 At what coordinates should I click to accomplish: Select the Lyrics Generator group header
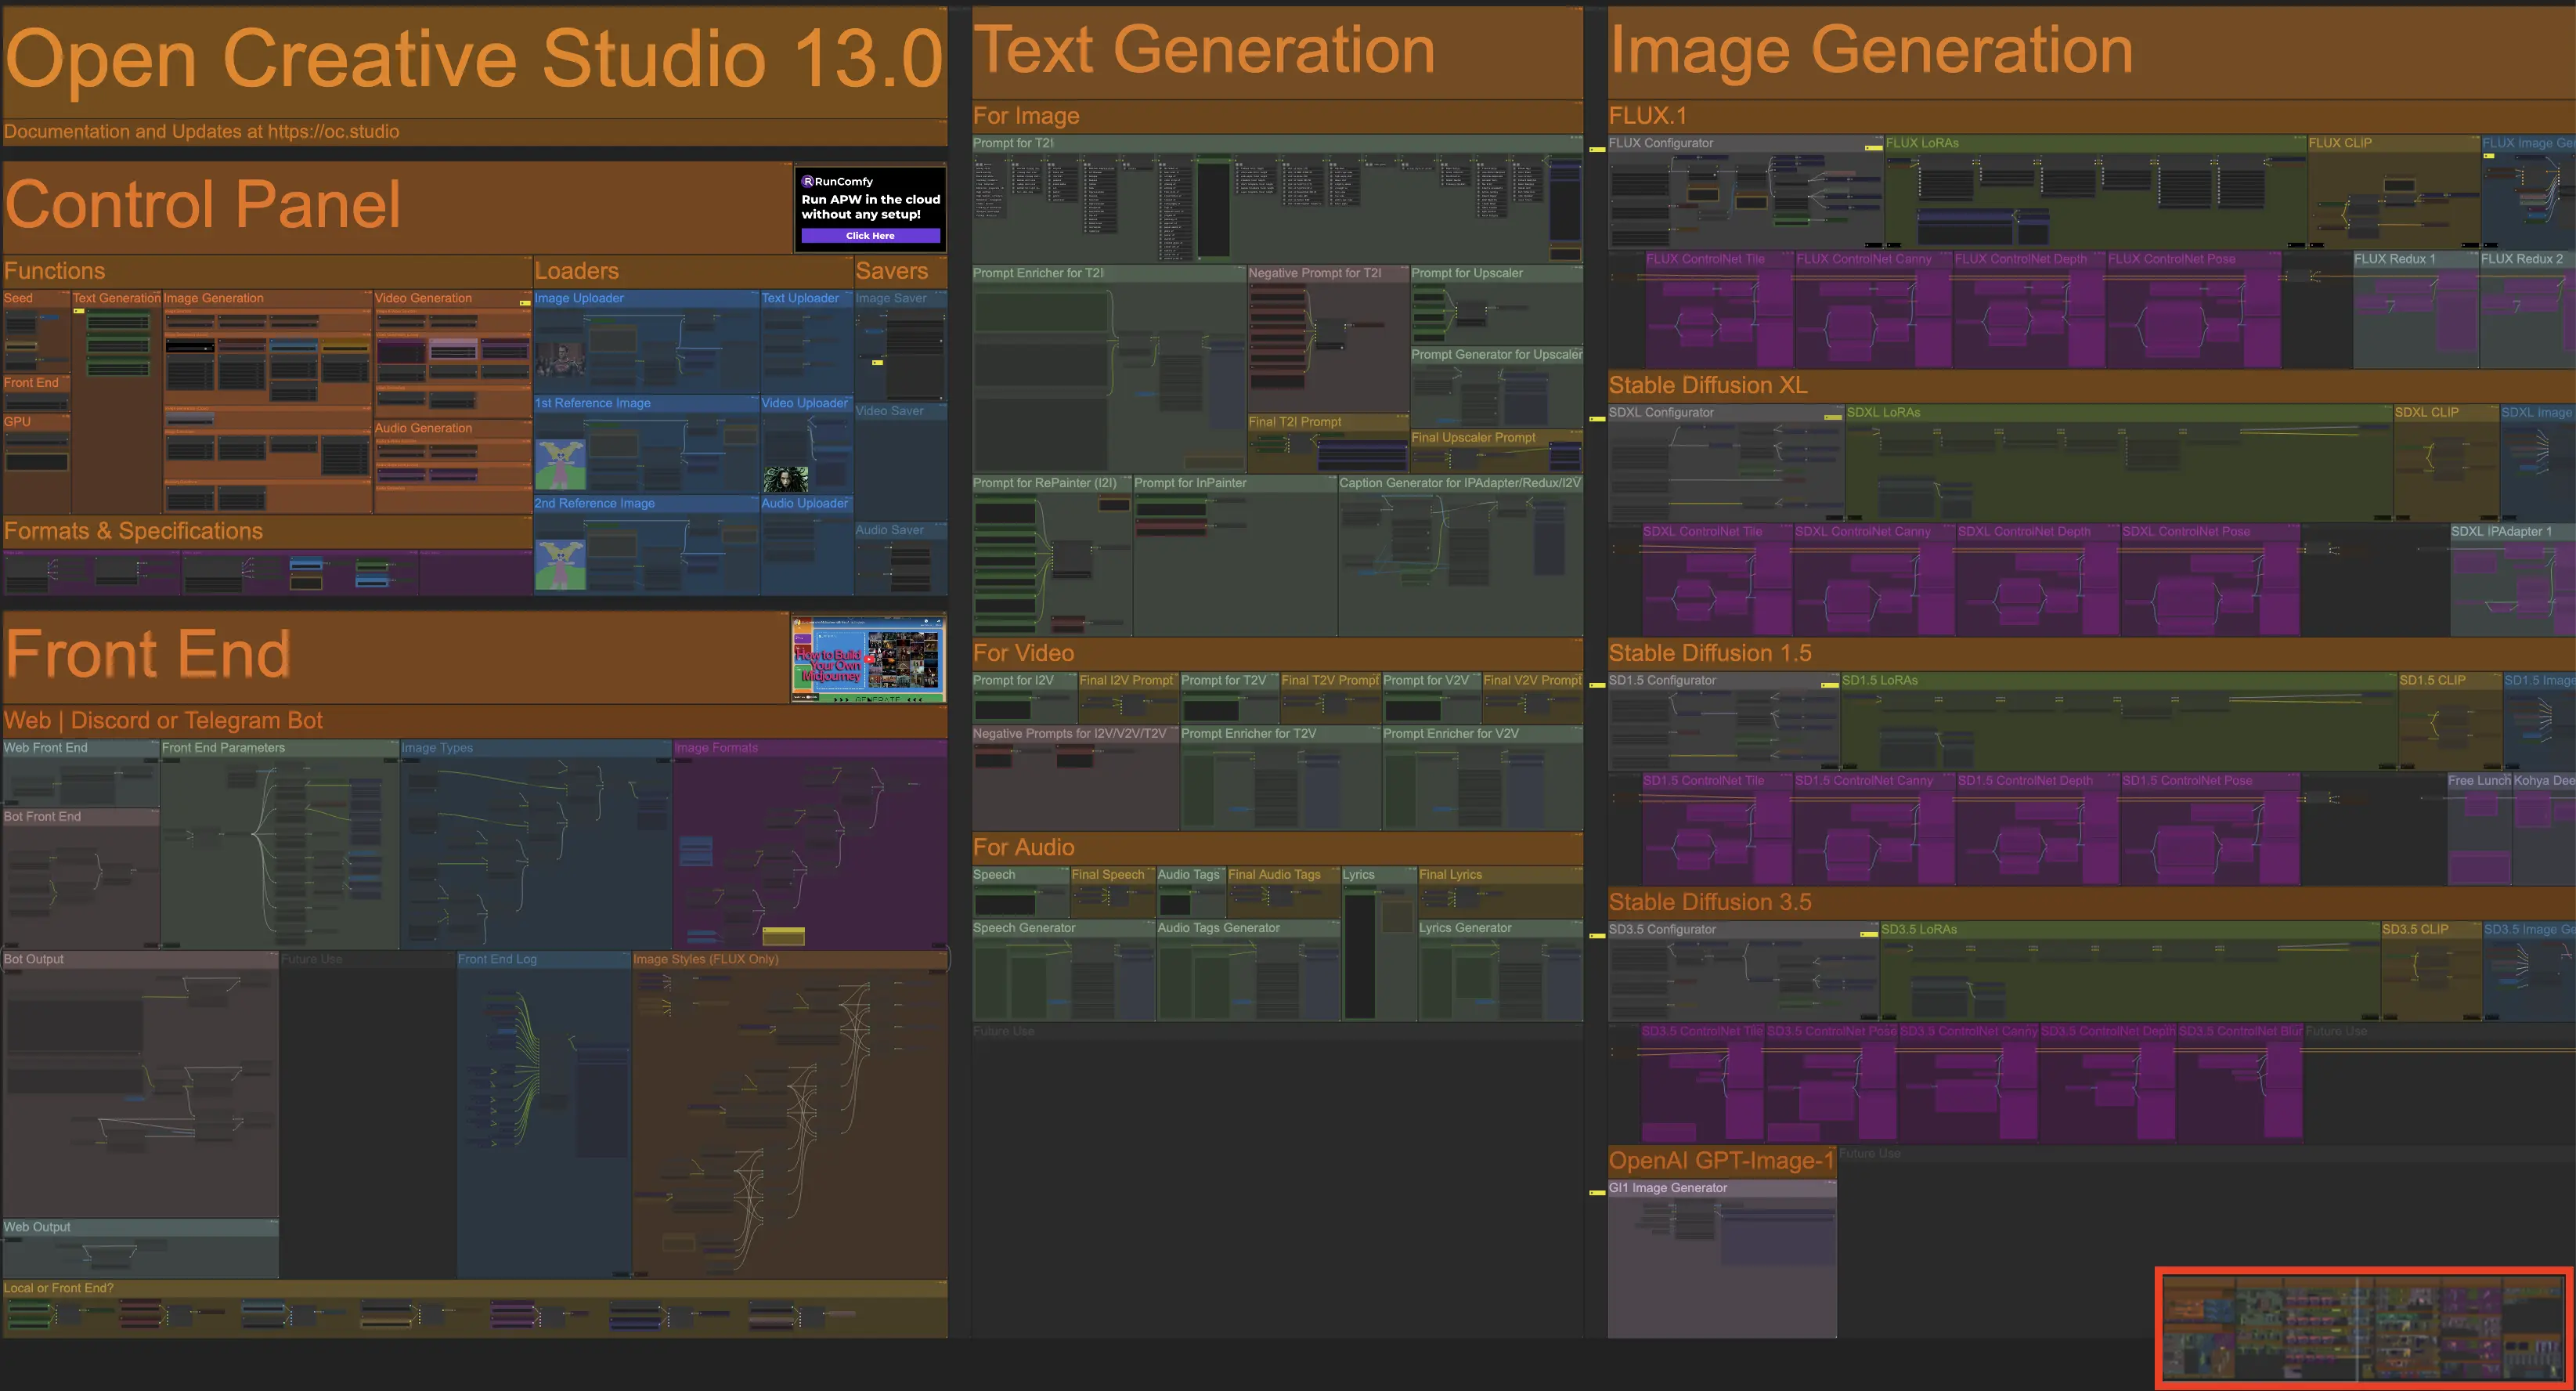[x=1464, y=928]
